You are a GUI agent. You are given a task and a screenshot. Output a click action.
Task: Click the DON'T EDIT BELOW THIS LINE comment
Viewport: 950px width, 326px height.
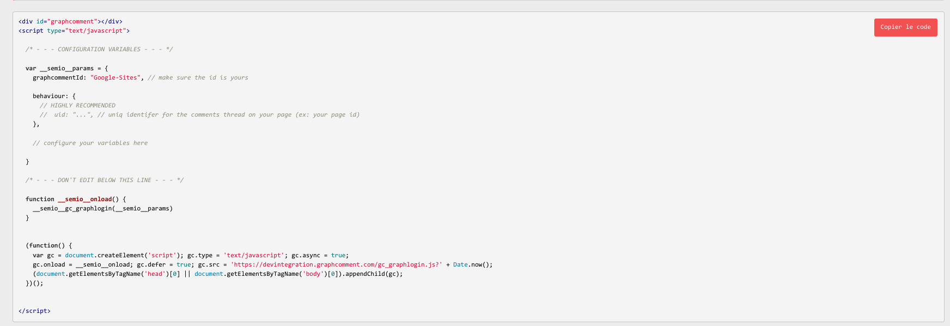pyautogui.click(x=105, y=180)
